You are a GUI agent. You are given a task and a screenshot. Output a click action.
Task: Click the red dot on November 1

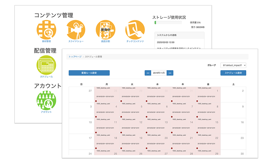(x=197, y=101)
